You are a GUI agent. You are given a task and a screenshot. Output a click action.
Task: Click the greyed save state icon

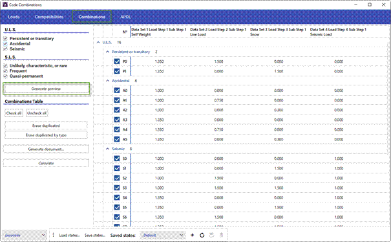212,236
